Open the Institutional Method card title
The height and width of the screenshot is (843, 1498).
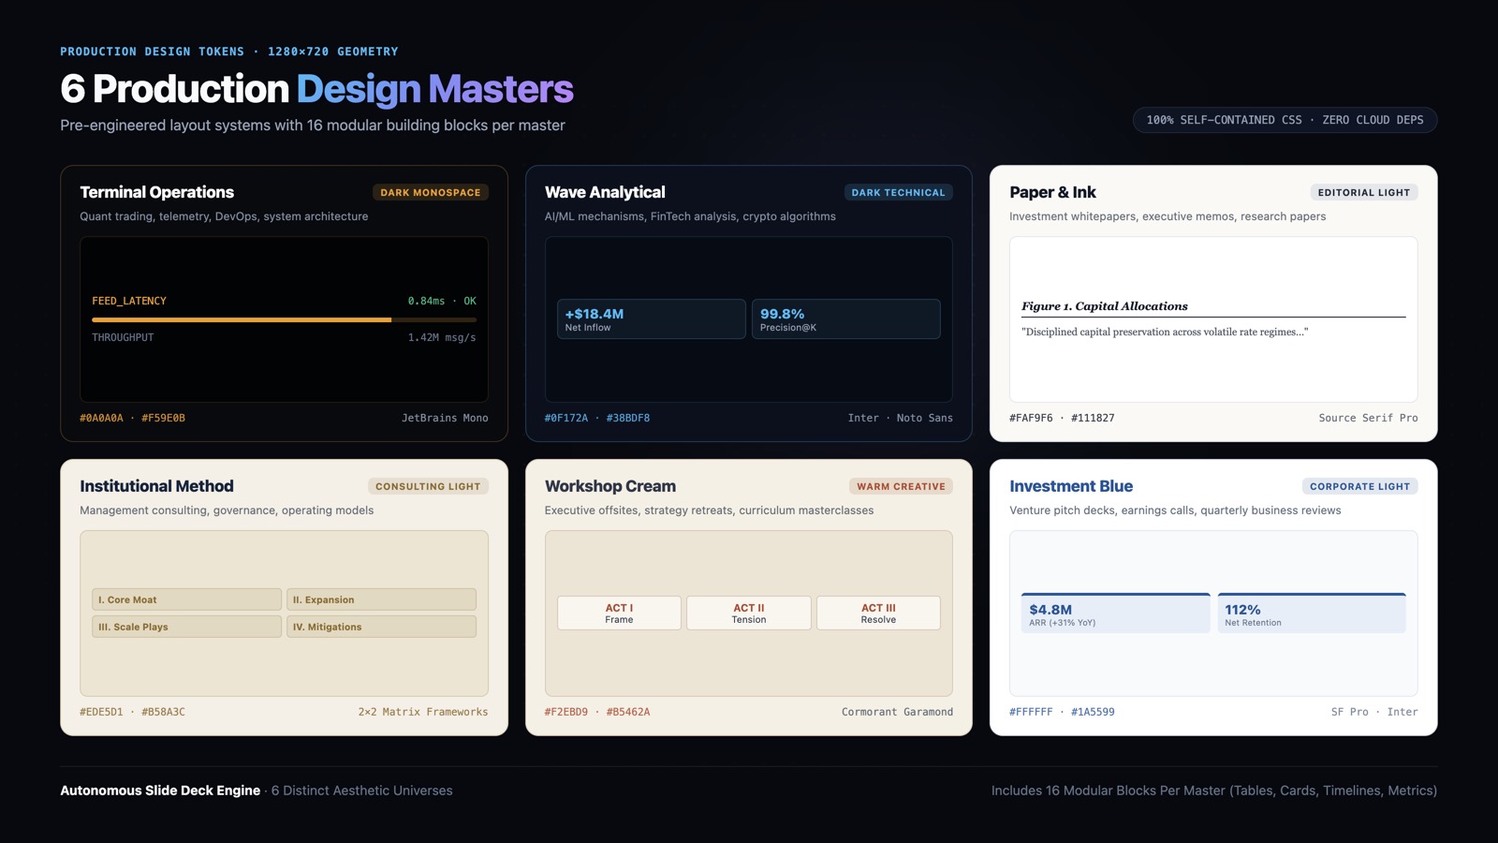156,486
